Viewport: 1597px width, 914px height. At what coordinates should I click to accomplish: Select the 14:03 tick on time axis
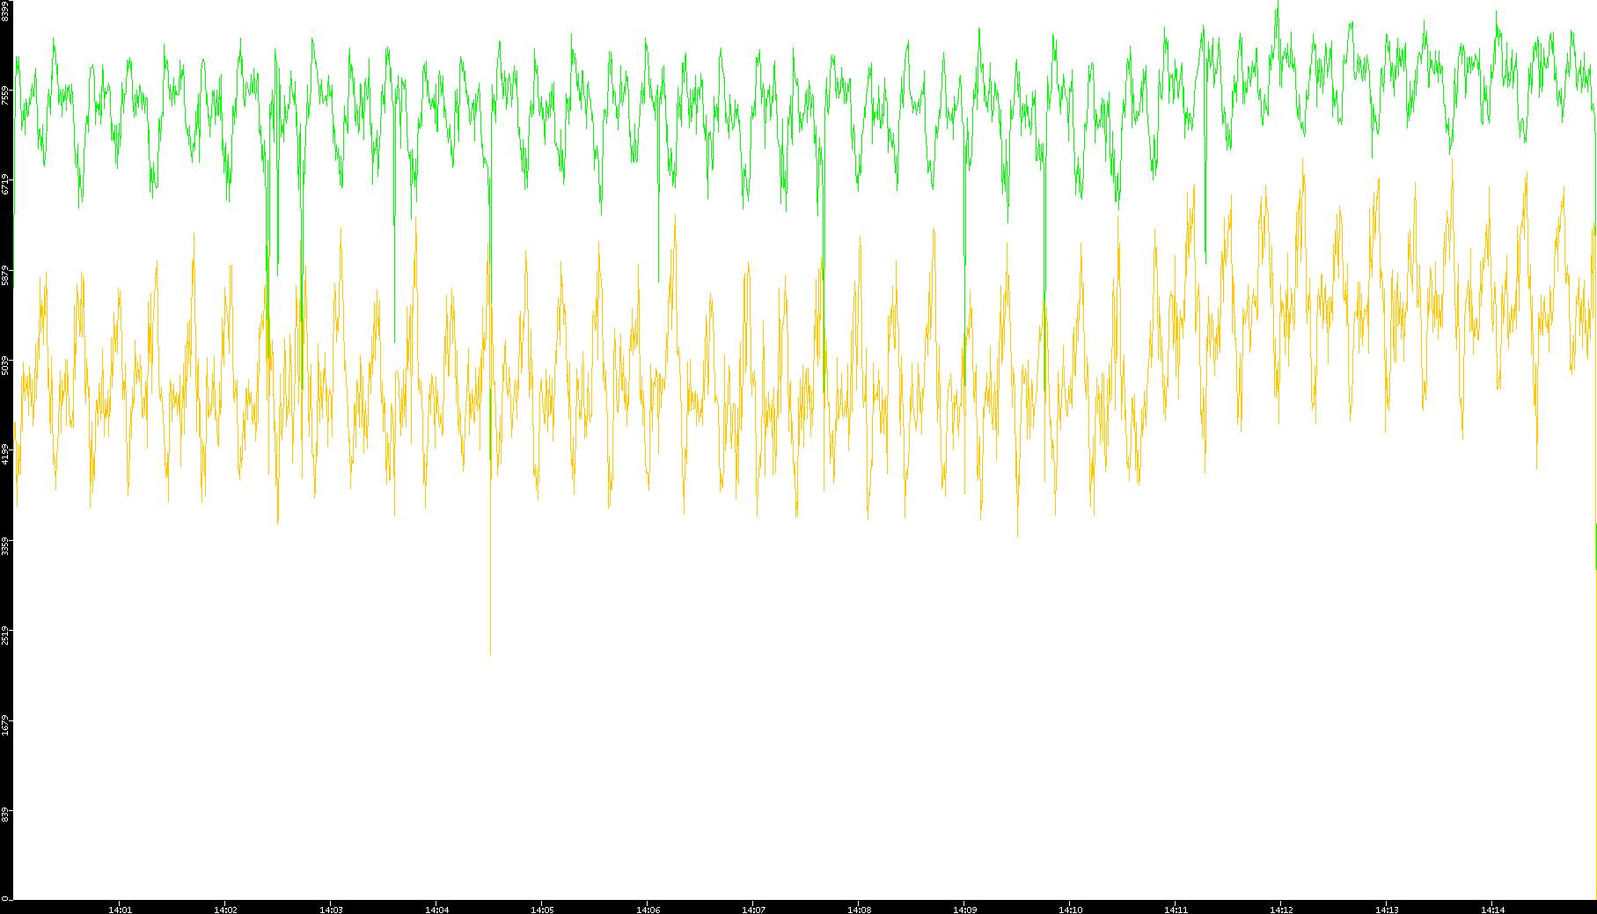pyautogui.click(x=331, y=910)
